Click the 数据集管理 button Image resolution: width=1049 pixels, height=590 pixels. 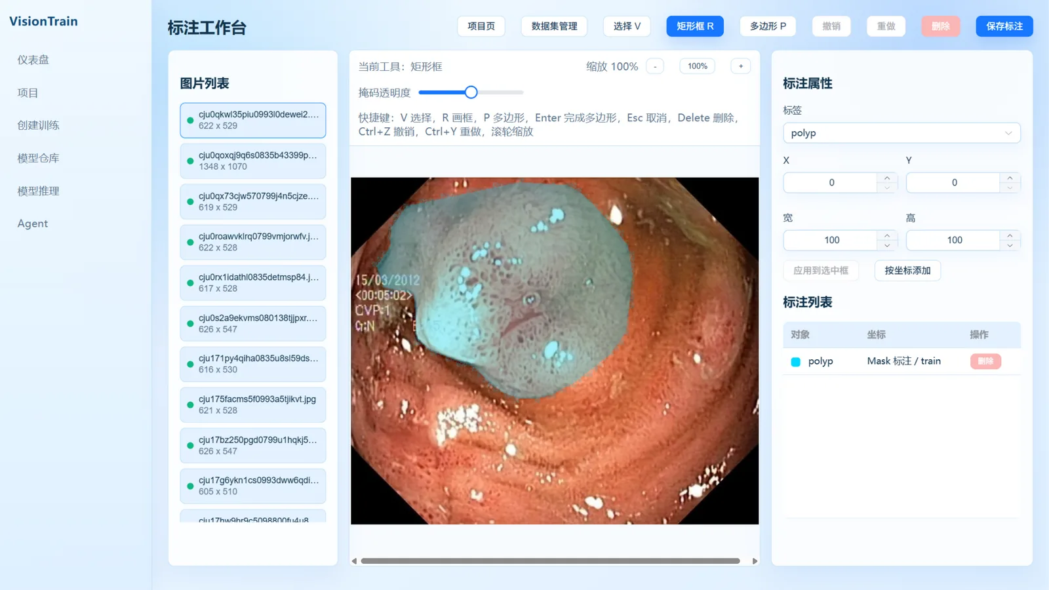coord(554,26)
